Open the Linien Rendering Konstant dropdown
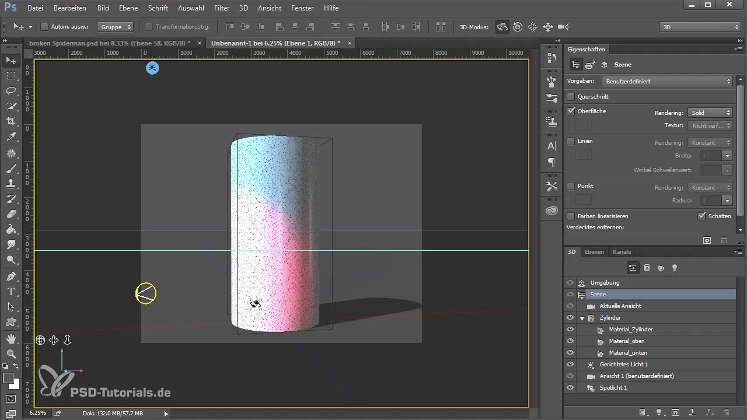The height and width of the screenshot is (420, 747). click(710, 142)
